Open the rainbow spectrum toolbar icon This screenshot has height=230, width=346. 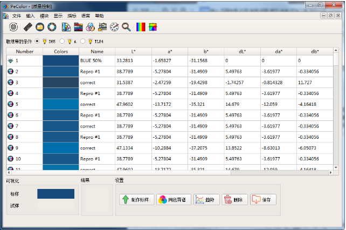141,27
